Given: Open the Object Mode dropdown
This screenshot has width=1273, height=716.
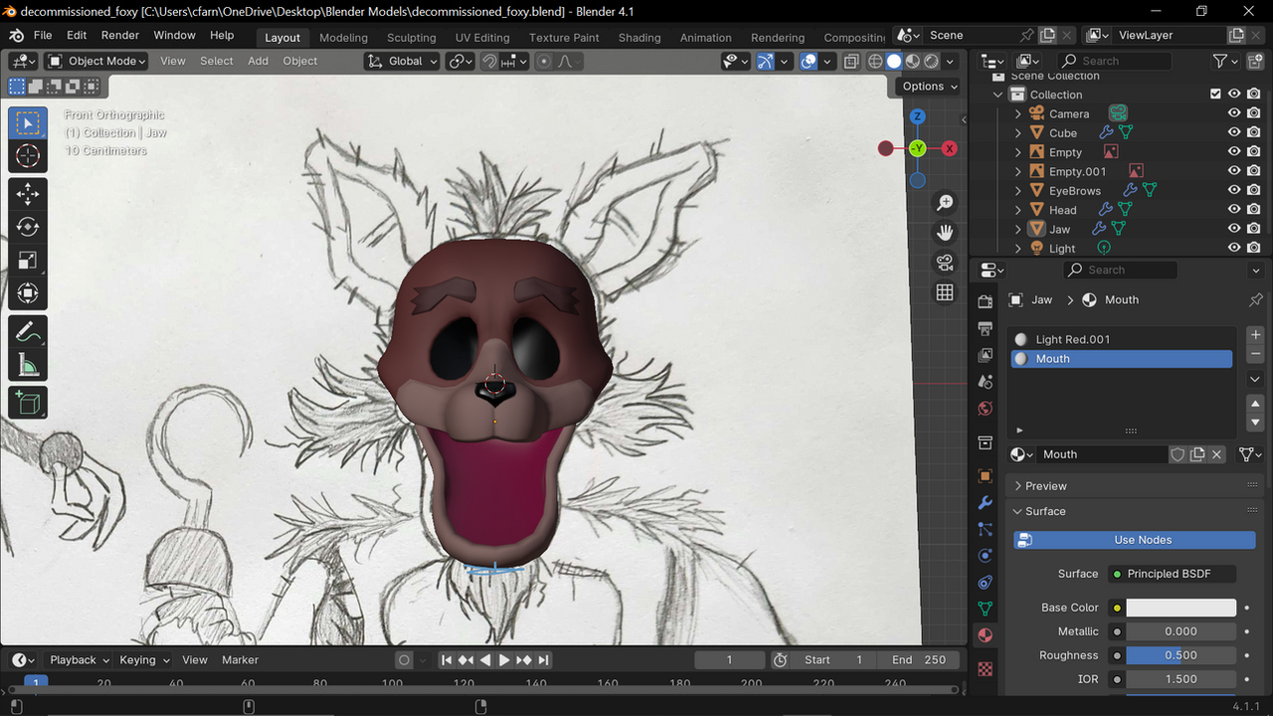Looking at the screenshot, I should click(x=96, y=61).
